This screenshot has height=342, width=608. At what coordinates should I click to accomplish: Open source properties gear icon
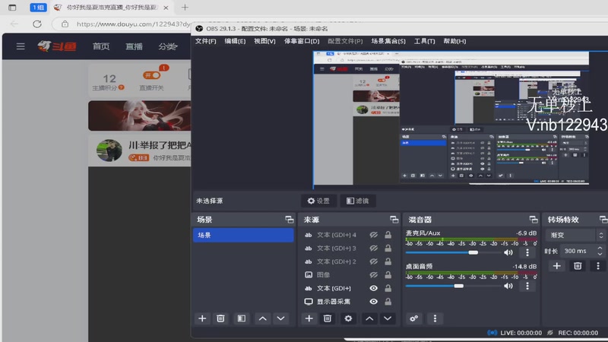point(348,318)
